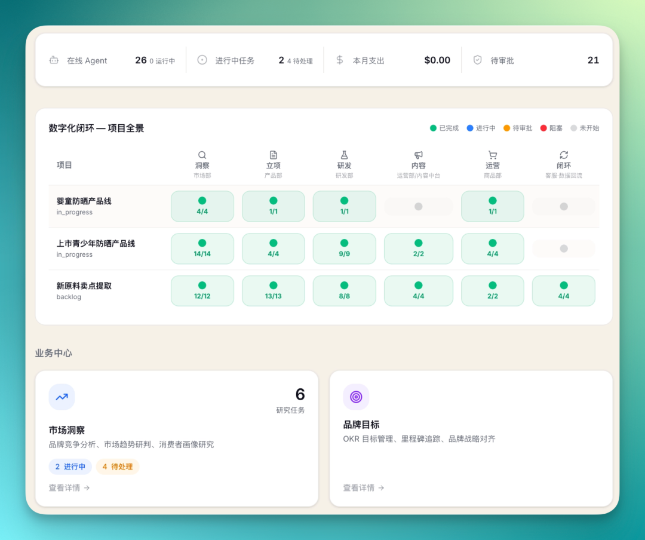
Task: Click the monthly spend dollar icon
Action: pyautogui.click(x=339, y=60)
